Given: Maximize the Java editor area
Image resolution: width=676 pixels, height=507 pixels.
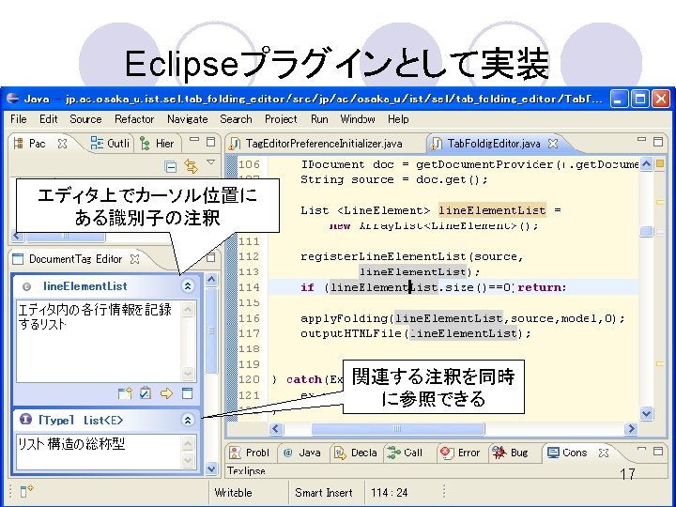Looking at the screenshot, I should pyautogui.click(x=658, y=142).
